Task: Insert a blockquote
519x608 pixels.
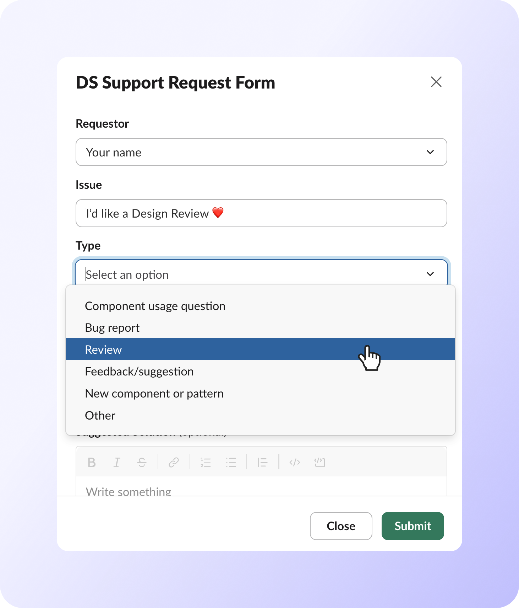Action: [263, 462]
